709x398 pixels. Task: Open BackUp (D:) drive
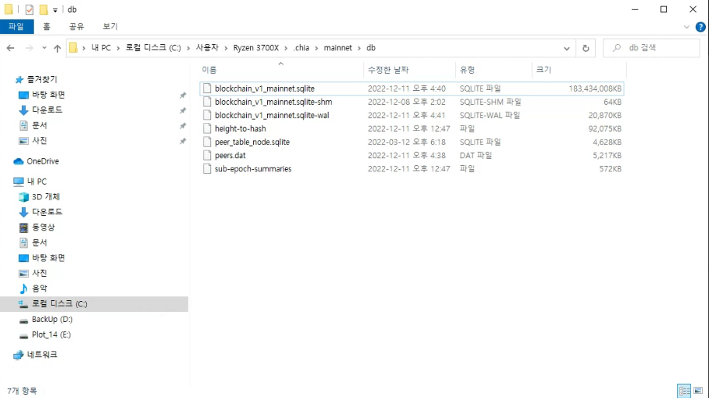pos(52,320)
